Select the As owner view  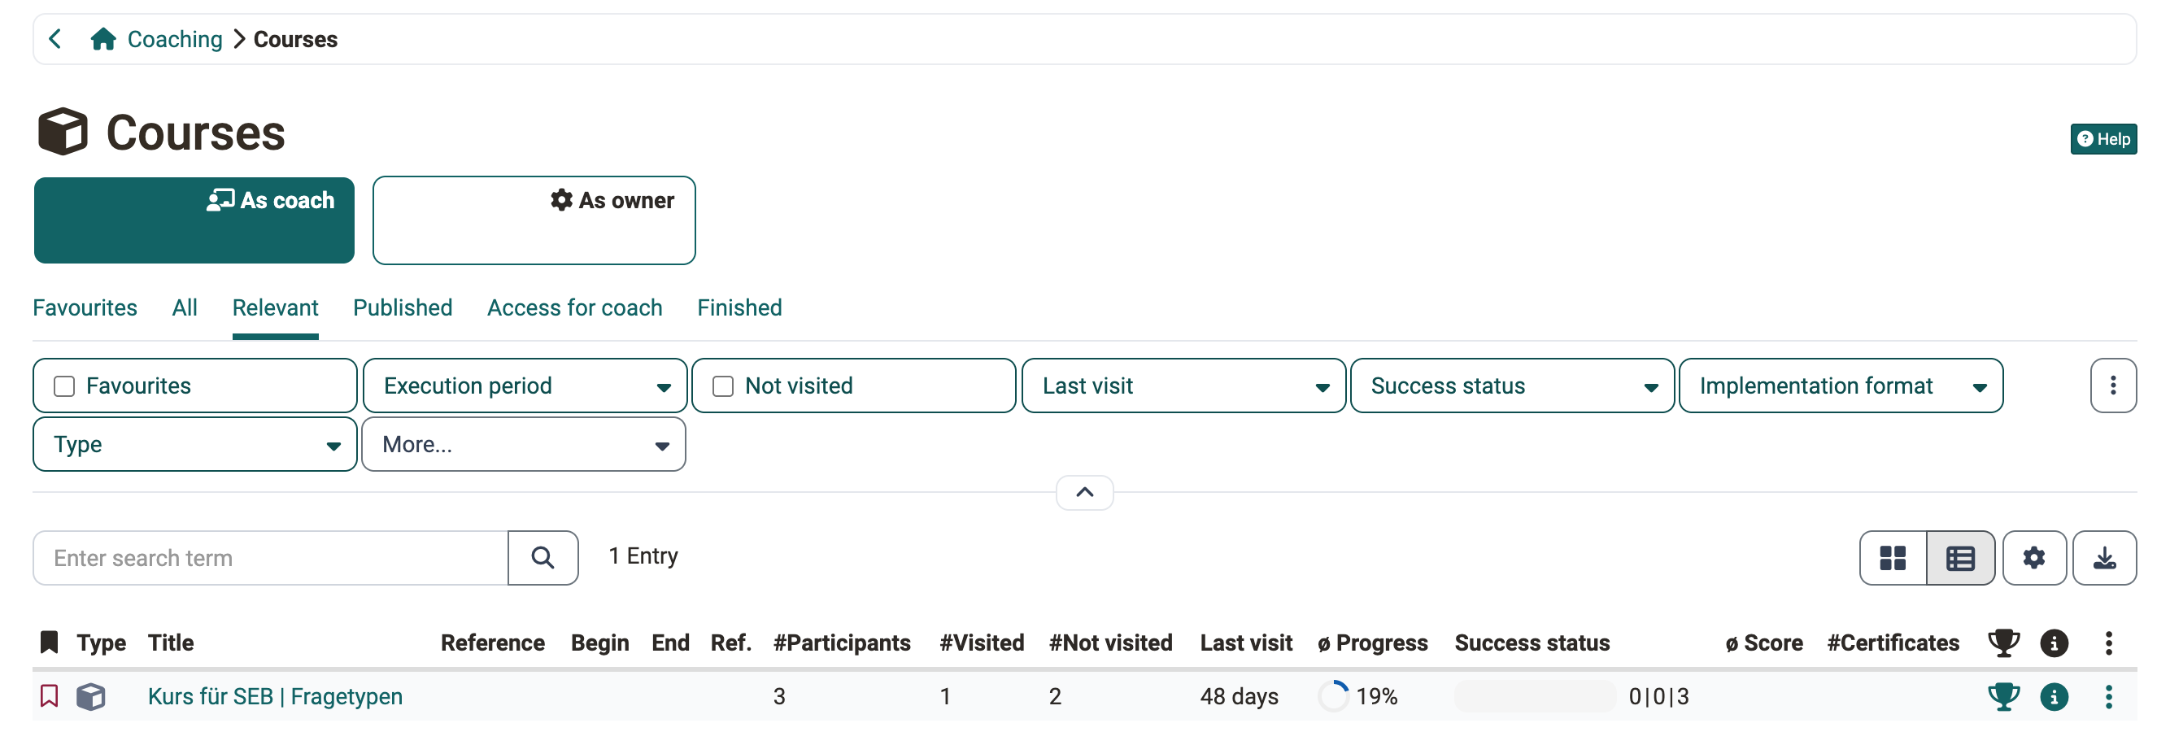534,220
